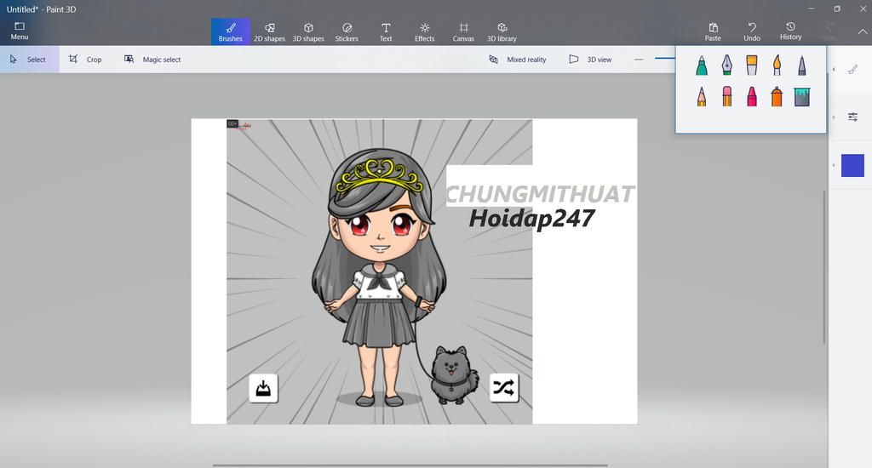The height and width of the screenshot is (468, 872).
Task: Open the Effects tab
Action: (424, 32)
